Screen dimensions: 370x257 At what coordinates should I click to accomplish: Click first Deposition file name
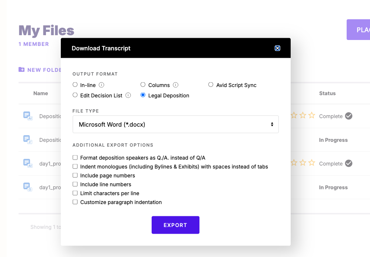[x=50, y=116]
